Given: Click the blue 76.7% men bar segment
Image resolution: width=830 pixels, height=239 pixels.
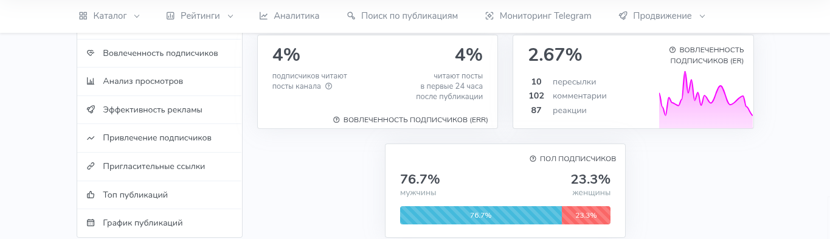Looking at the screenshot, I should (x=480, y=215).
